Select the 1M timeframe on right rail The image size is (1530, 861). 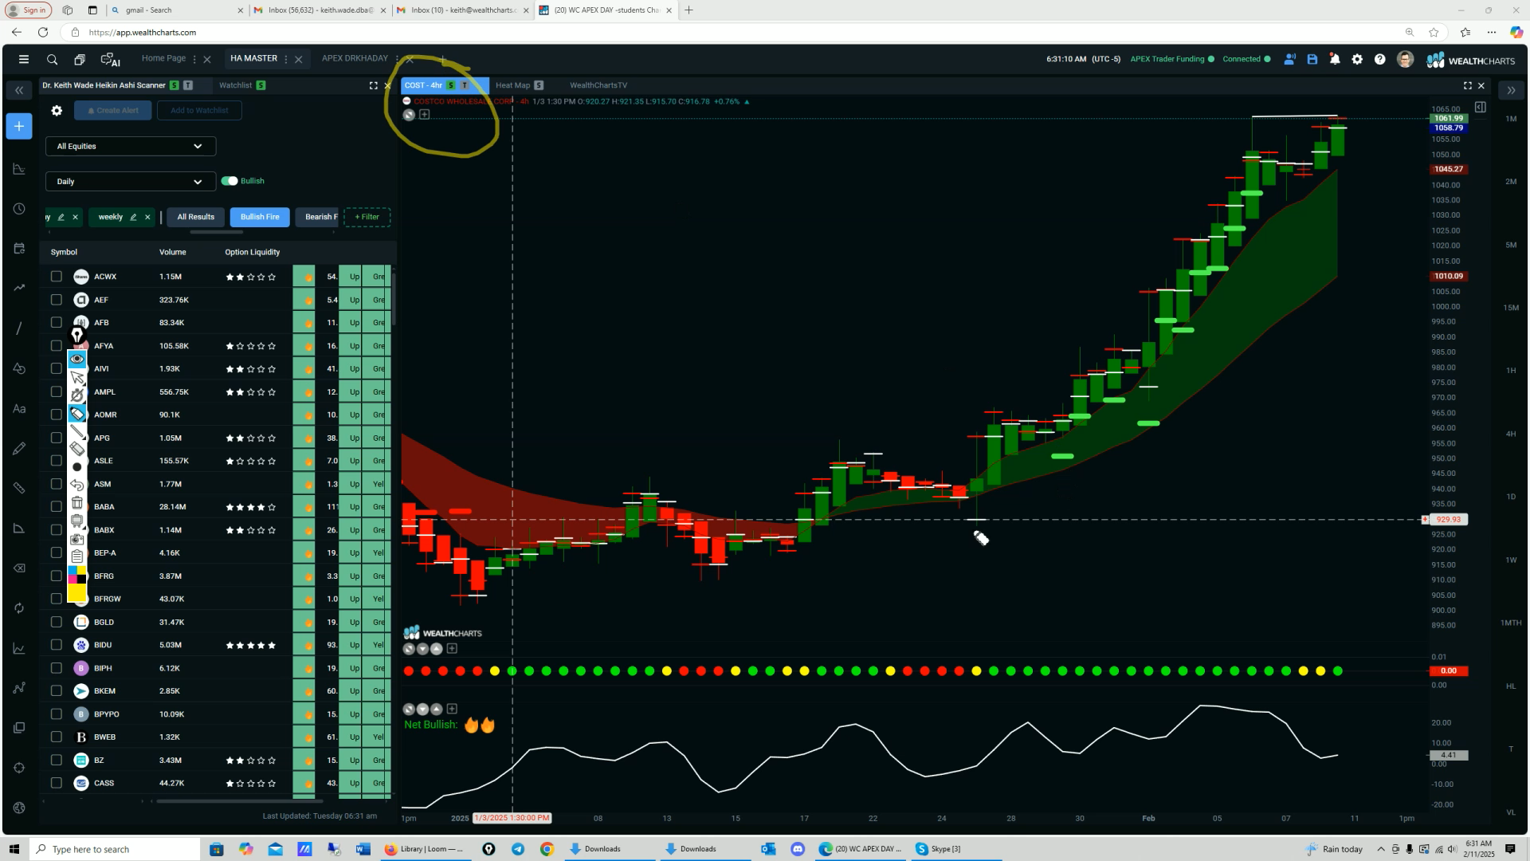(1511, 119)
